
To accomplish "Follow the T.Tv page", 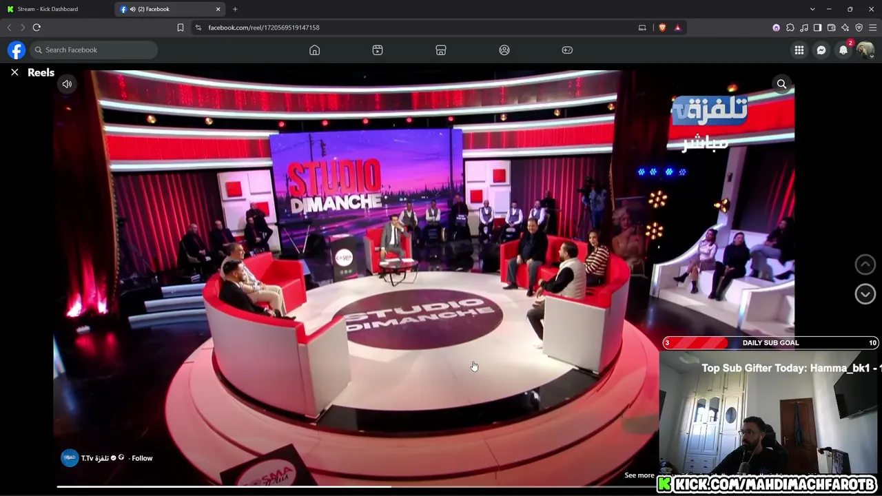I will pyautogui.click(x=142, y=458).
